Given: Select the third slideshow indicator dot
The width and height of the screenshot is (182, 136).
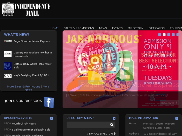Looking at the screenshot, I should 169,34.
